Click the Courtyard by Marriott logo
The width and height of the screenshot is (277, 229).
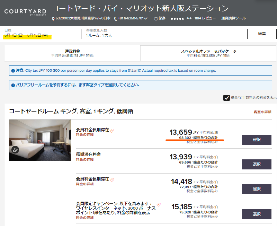click(25, 12)
